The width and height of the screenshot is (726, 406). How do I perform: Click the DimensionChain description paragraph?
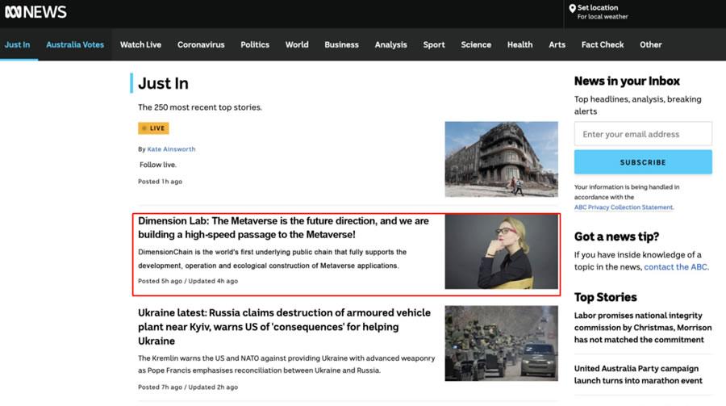coord(273,258)
